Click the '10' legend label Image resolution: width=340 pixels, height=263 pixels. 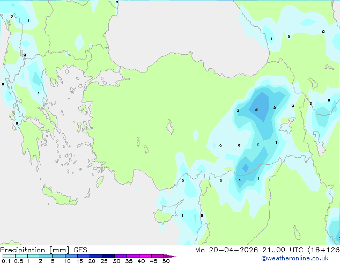67,261
